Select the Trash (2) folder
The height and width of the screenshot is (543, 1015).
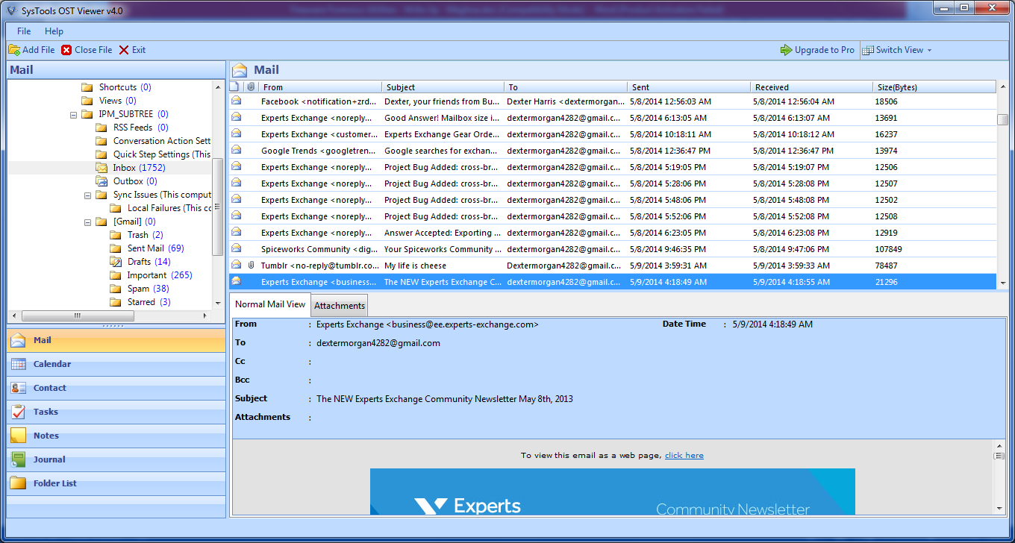(x=145, y=235)
